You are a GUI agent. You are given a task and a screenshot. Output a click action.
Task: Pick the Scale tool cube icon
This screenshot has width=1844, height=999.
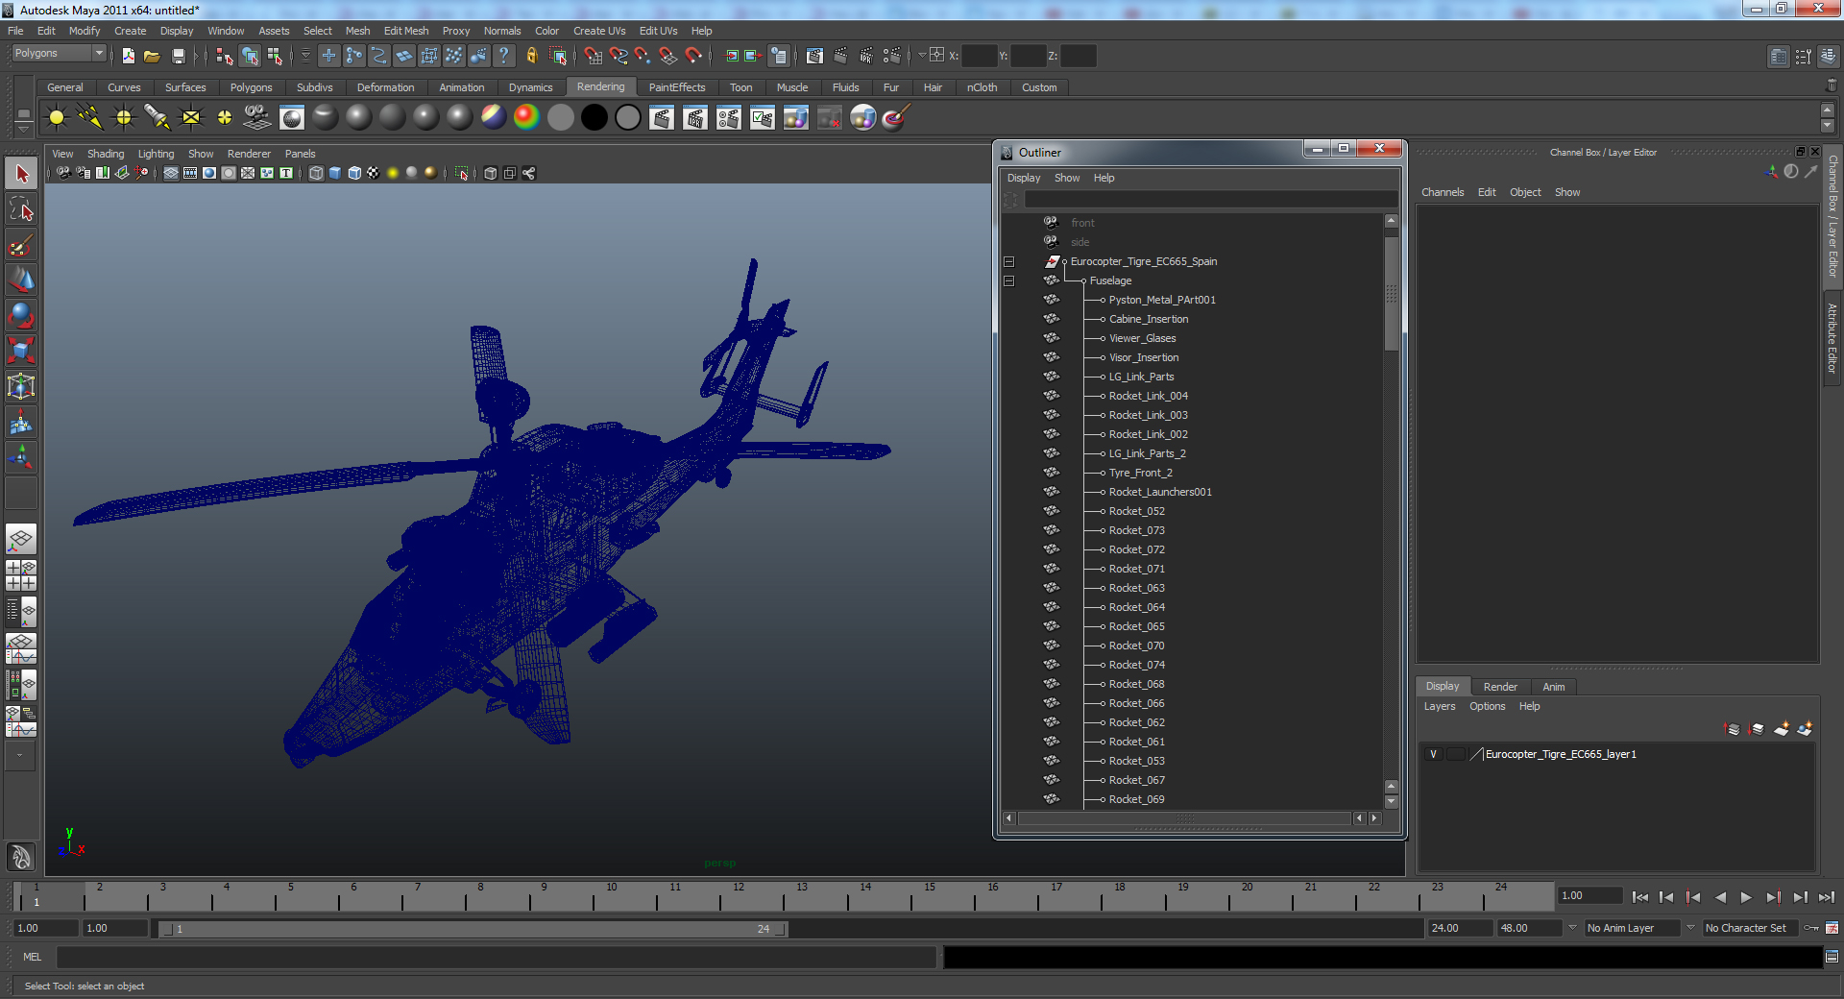[21, 350]
